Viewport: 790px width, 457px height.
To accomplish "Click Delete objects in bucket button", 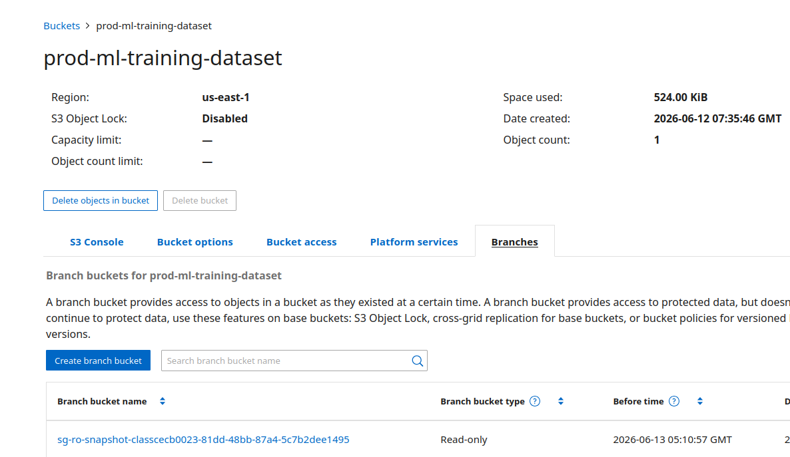I will (101, 200).
